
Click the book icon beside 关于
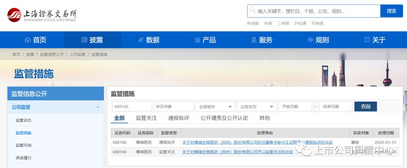tap(367, 40)
